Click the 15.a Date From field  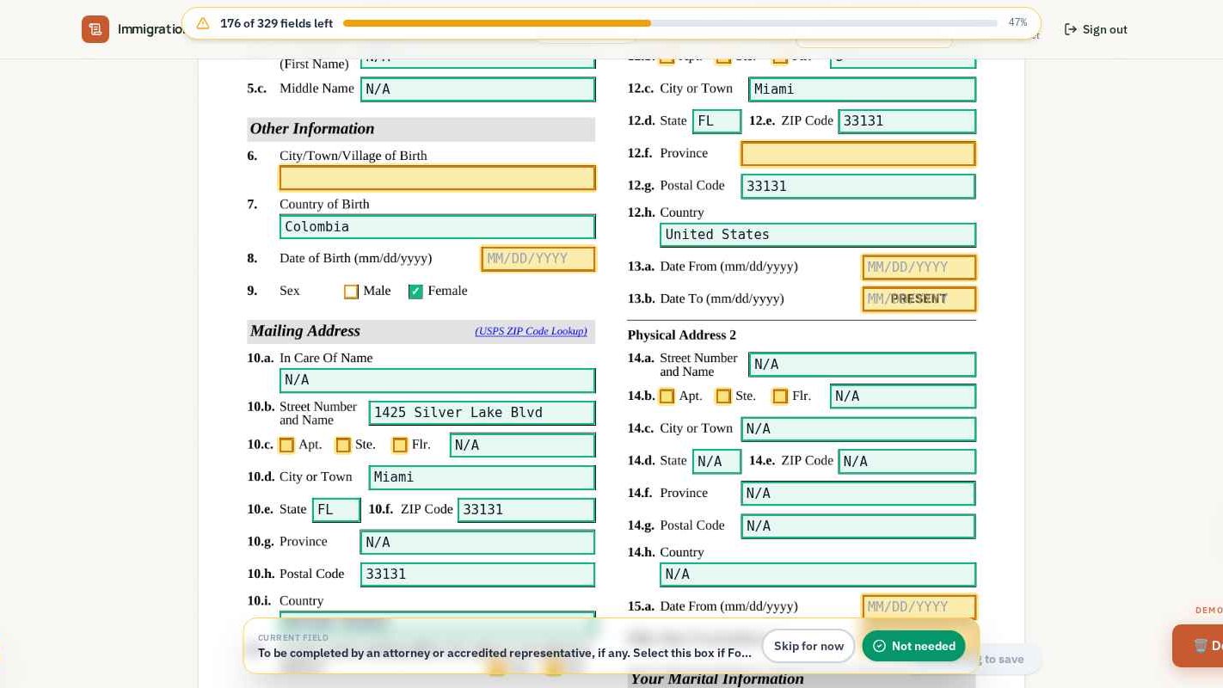pyautogui.click(x=919, y=607)
